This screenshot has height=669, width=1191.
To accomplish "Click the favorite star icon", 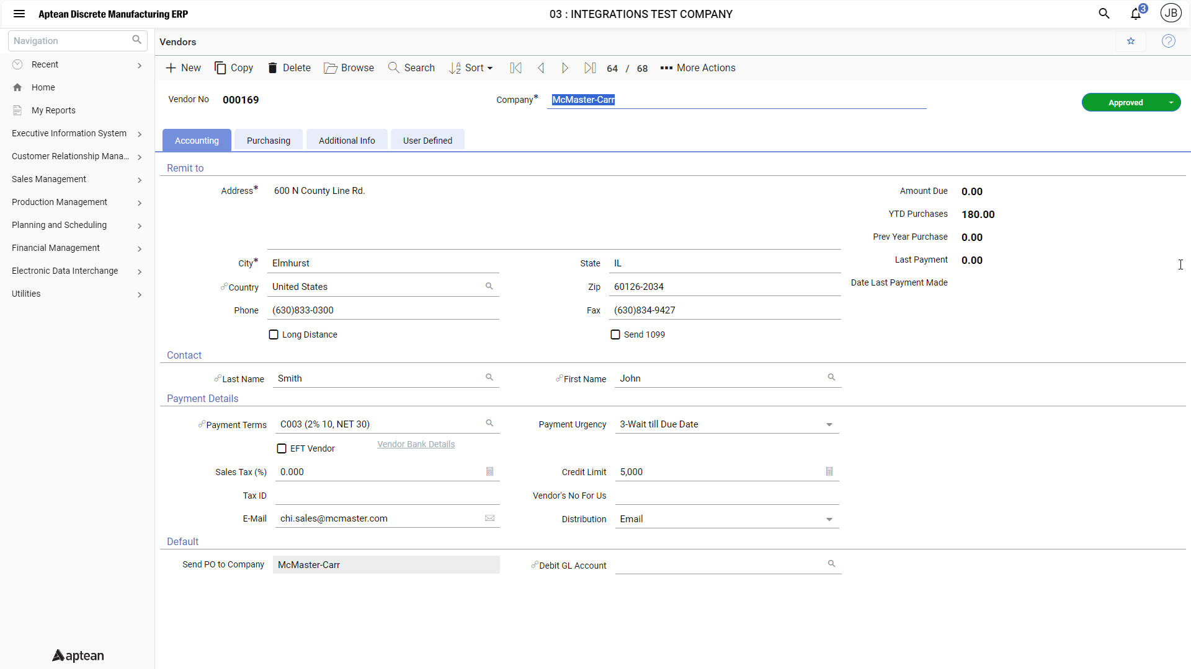I will 1131,41.
